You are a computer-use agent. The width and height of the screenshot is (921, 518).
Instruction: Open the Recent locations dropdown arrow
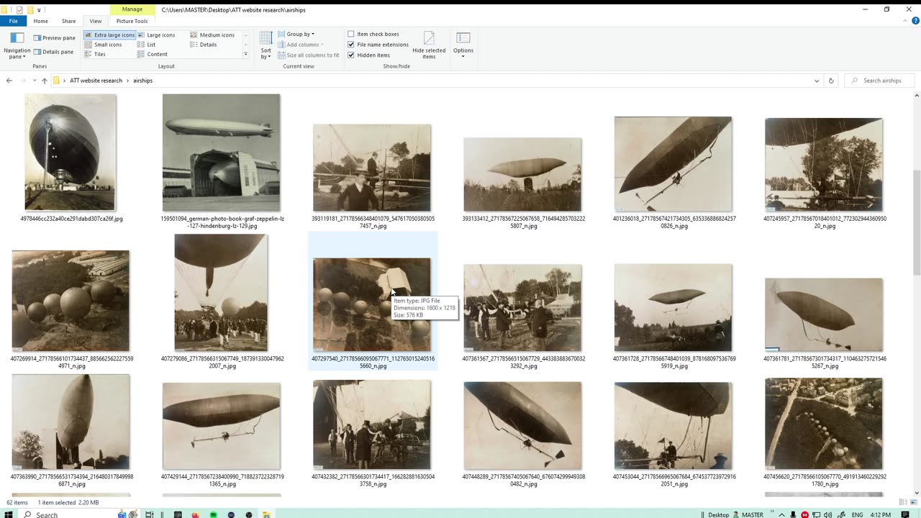tap(34, 81)
